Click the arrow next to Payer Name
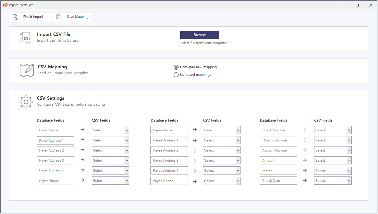The height and width of the screenshot is (214, 378). 82,130
